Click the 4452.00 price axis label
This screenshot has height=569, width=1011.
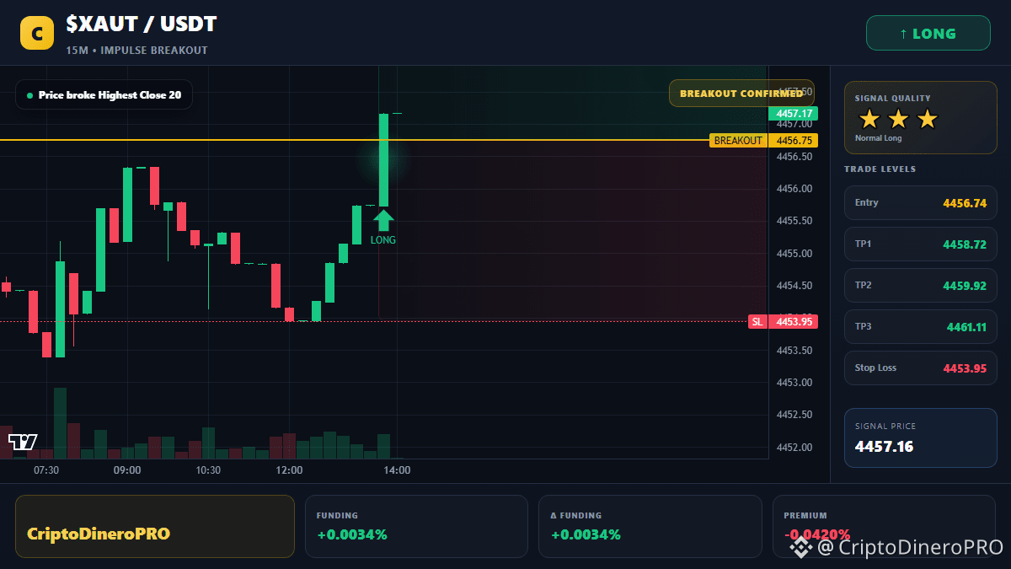pos(794,448)
